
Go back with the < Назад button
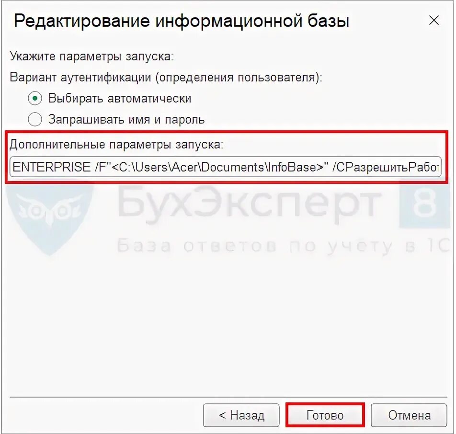241,415
